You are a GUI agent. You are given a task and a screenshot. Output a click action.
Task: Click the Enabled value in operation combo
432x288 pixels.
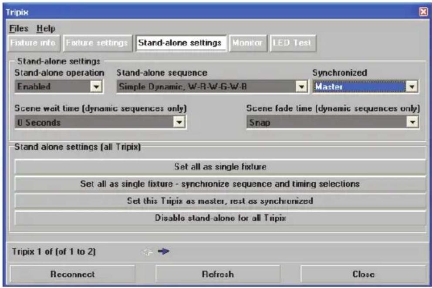[53, 87]
